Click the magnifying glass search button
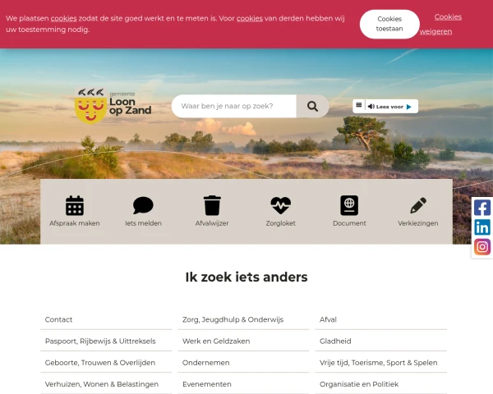493x394 pixels. (312, 106)
